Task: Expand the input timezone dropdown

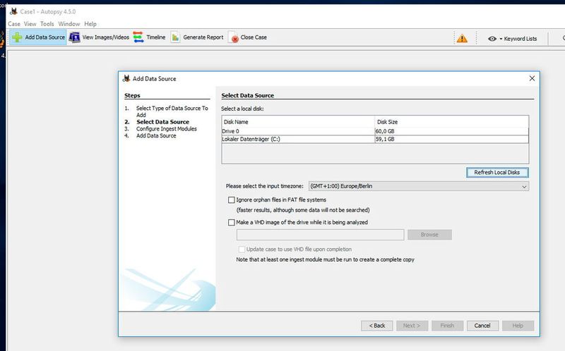Action: (524, 187)
